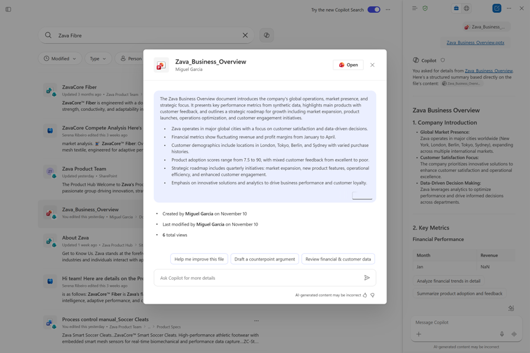Viewport: 530px width, 353px height.
Task: Click the green shield verification icon
Action: [426, 8]
